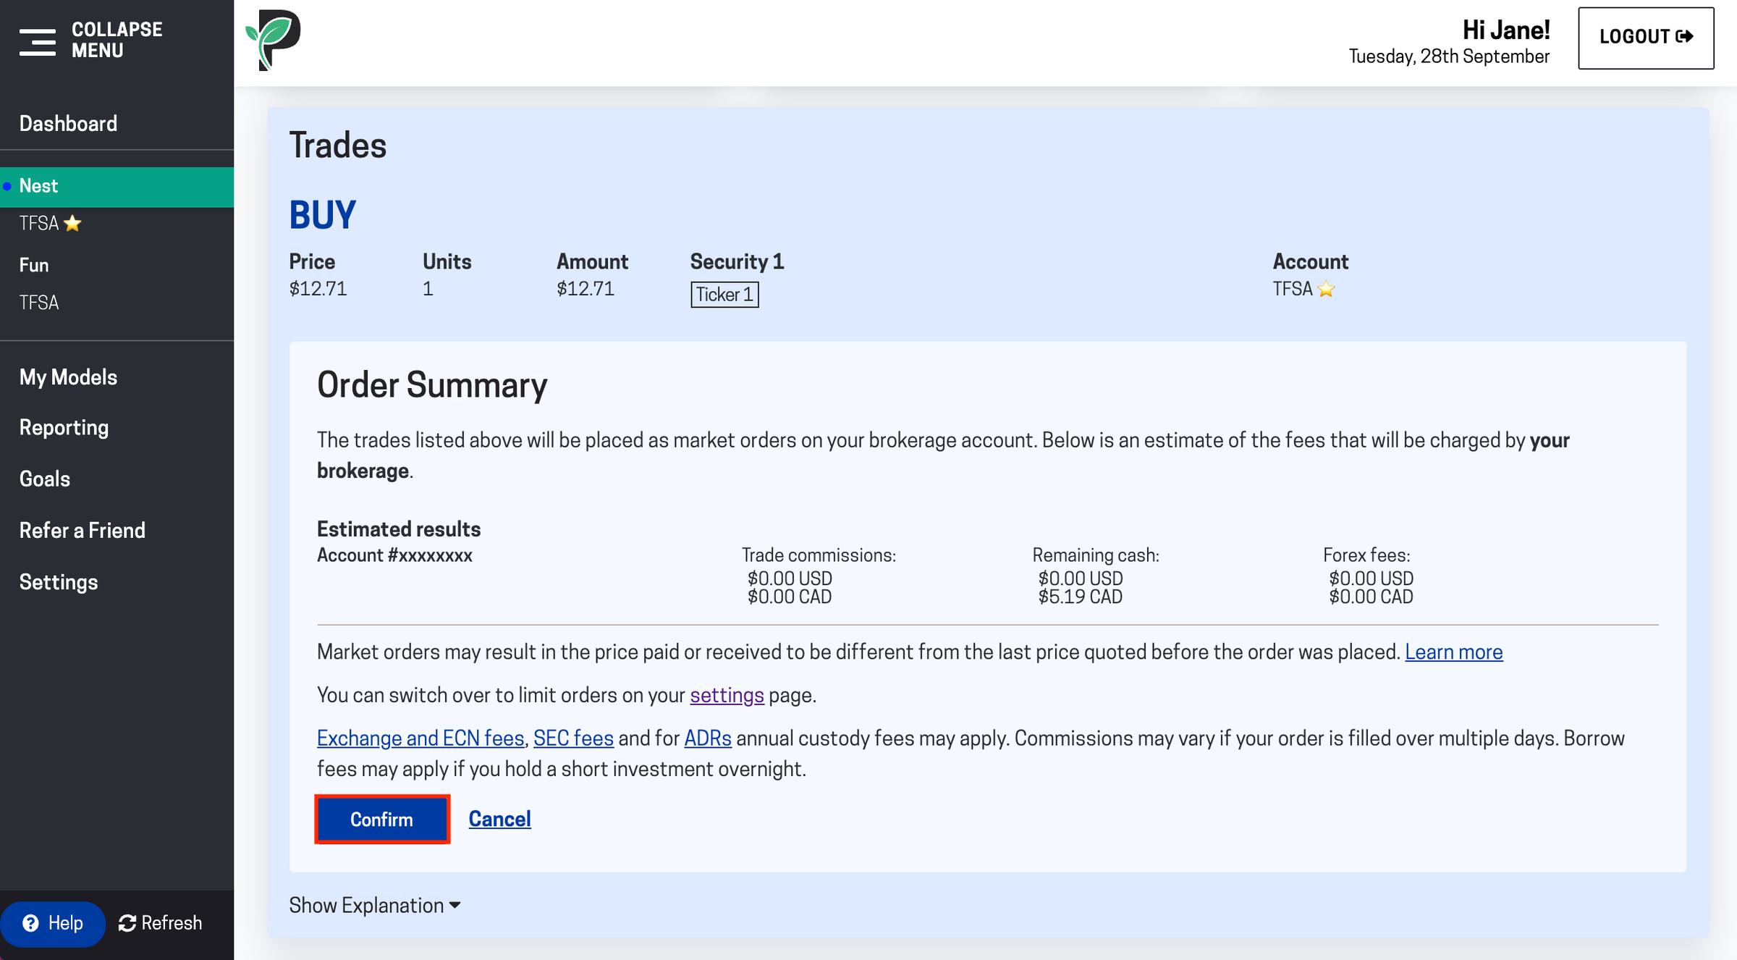
Task: Open the Fun portfolio group
Action: point(34,265)
